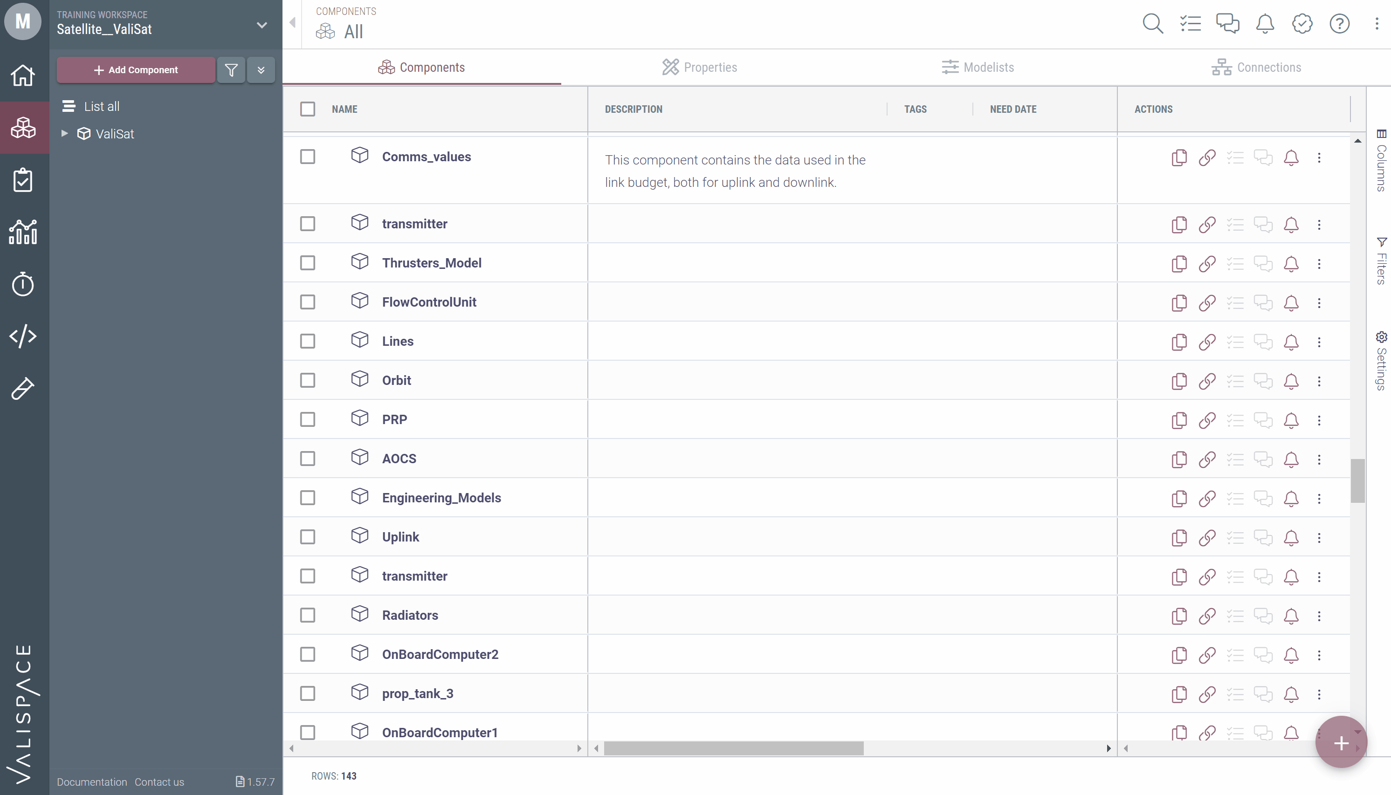This screenshot has width=1391, height=795.
Task: Open the help question mark icon
Action: click(1339, 23)
